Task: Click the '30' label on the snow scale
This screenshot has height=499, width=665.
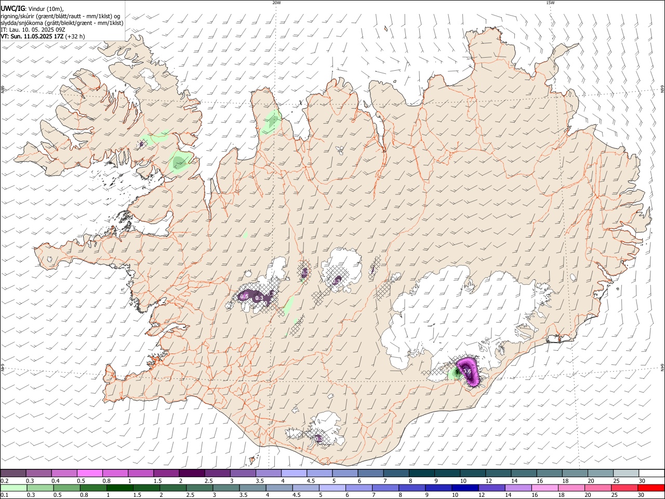Action: point(641,481)
